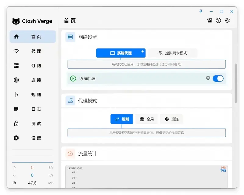This screenshot has height=195, width=244.
Task: Select the 规则 rule mode button
Action: pyautogui.click(x=122, y=119)
